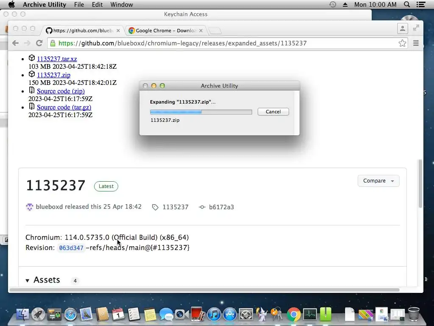Open the Compare dropdown
This screenshot has height=326, width=434.
click(378, 181)
